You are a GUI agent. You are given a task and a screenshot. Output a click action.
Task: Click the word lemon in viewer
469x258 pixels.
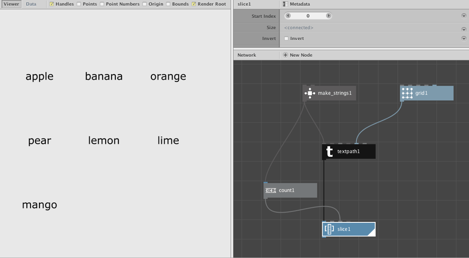(104, 140)
